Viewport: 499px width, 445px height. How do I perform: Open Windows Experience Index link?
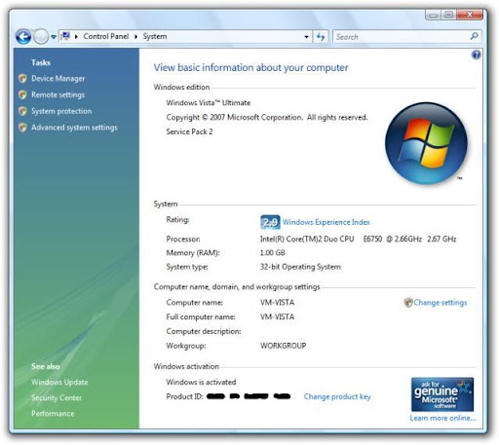tap(326, 222)
